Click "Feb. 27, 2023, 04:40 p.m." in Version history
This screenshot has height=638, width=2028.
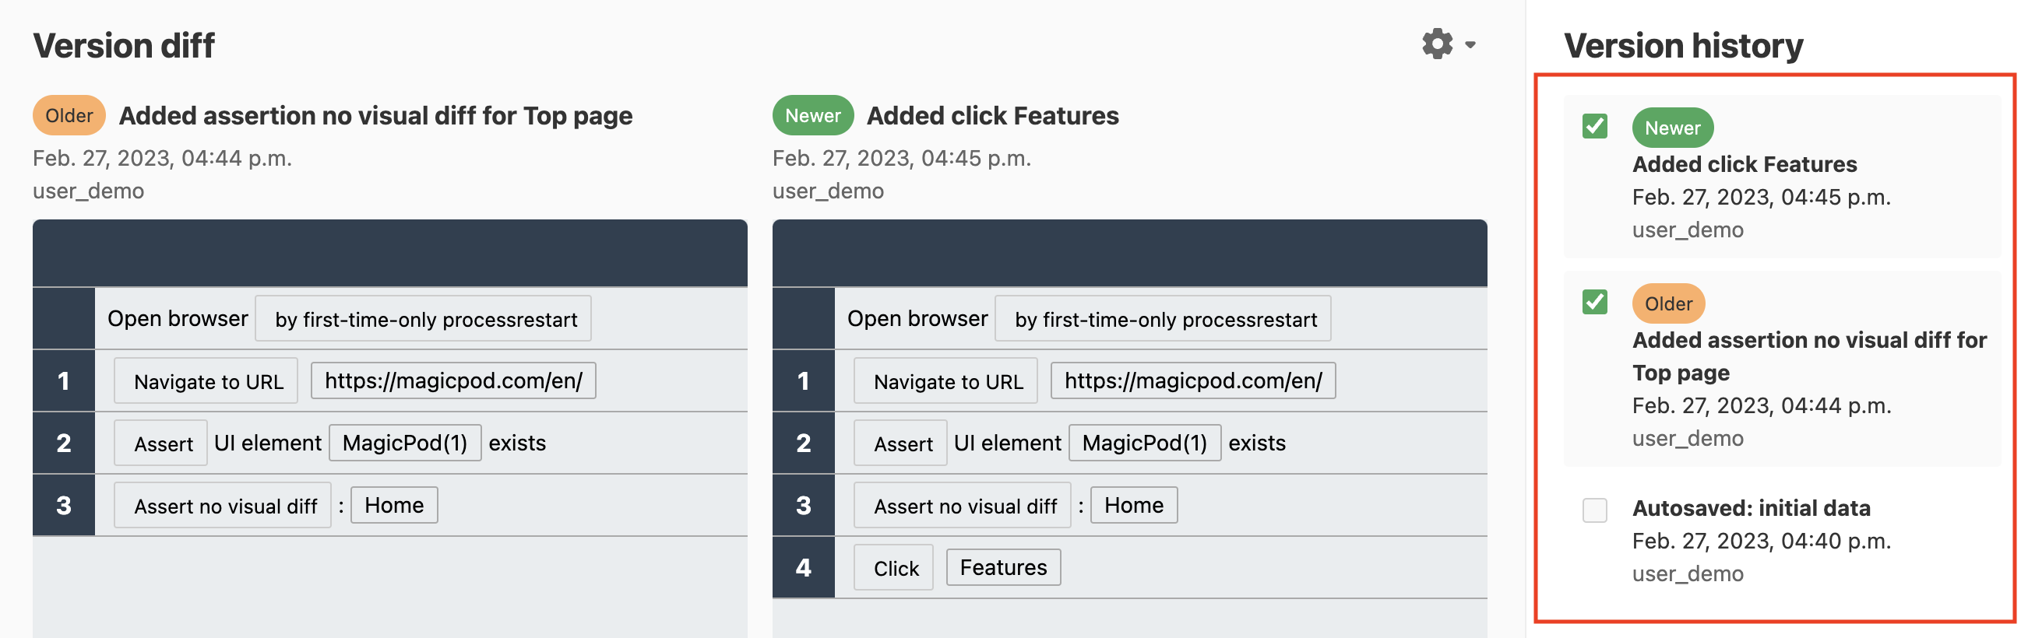pyautogui.click(x=1761, y=542)
